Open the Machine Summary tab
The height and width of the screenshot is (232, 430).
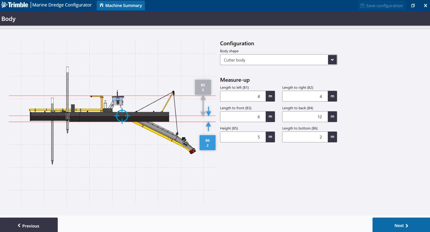pyautogui.click(x=121, y=6)
